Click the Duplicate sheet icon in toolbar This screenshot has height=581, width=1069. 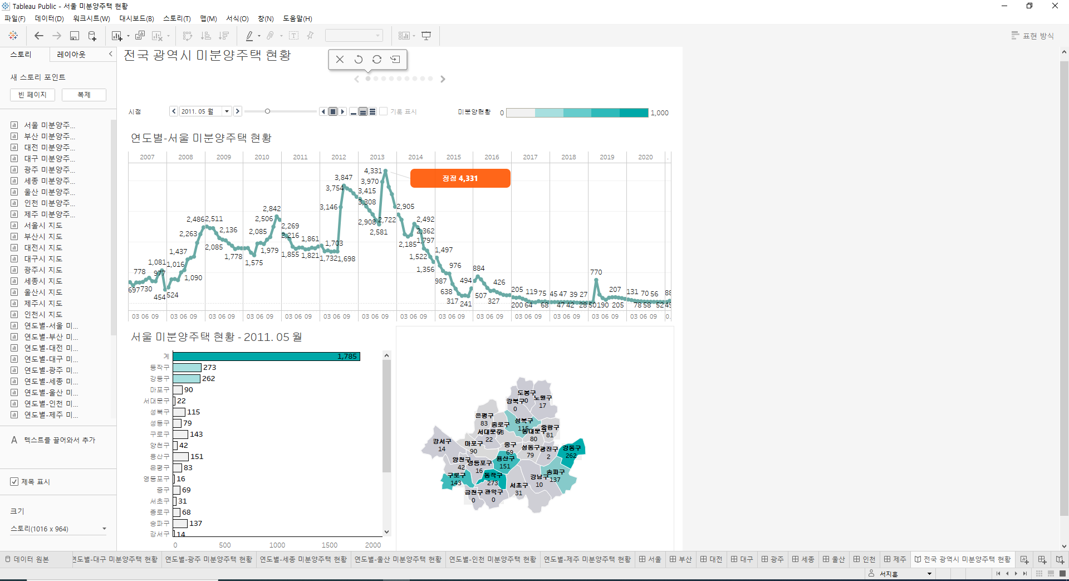(x=140, y=36)
